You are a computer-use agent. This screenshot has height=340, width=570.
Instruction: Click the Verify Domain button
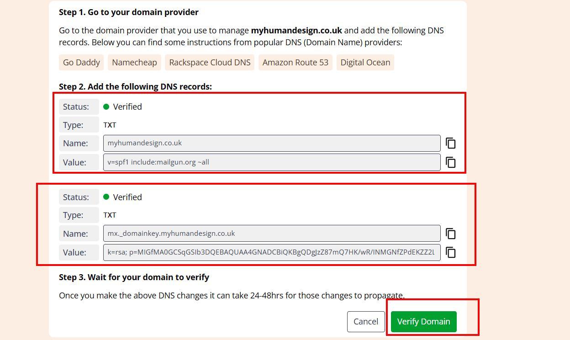click(x=423, y=321)
